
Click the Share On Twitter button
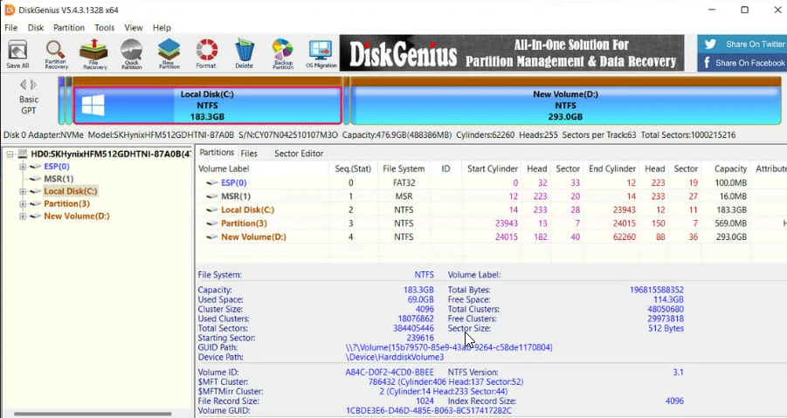pyautogui.click(x=742, y=45)
